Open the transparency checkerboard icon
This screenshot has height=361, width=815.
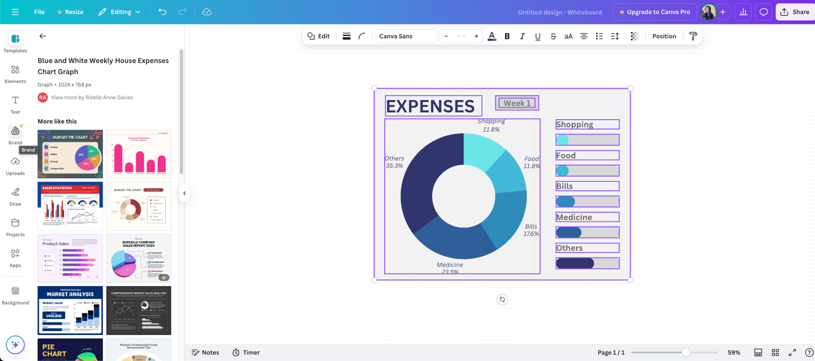coord(635,36)
